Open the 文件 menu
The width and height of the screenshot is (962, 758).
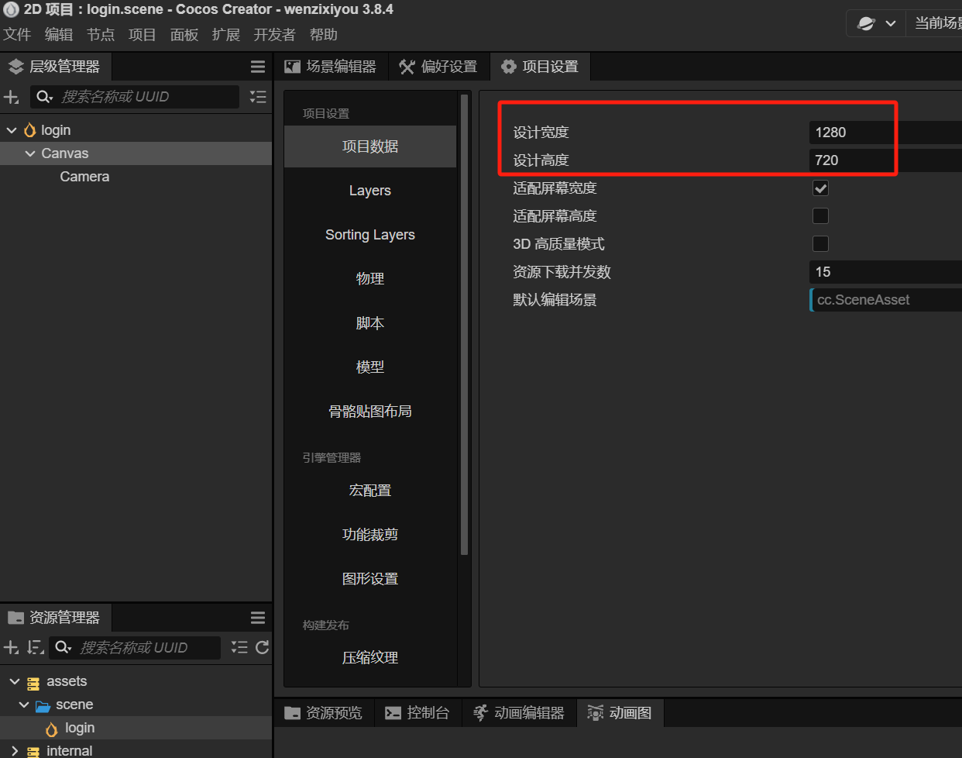(17, 35)
